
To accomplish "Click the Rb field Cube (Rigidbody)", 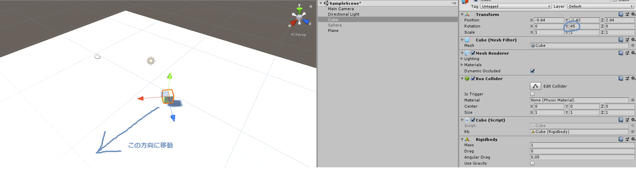I will [579, 132].
